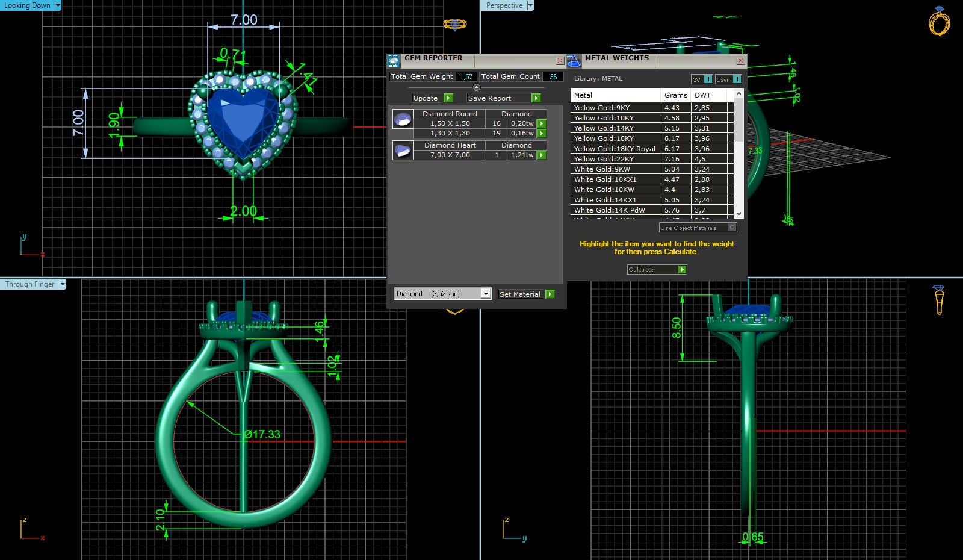This screenshot has width=963, height=560.
Task: Select White Gold:14K PdW row
Action: [x=652, y=210]
